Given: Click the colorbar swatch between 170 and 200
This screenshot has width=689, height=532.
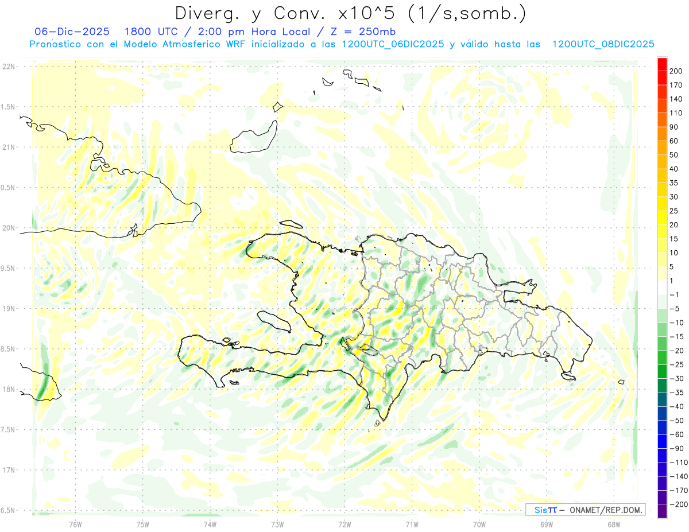Looking at the screenshot, I should point(662,78).
